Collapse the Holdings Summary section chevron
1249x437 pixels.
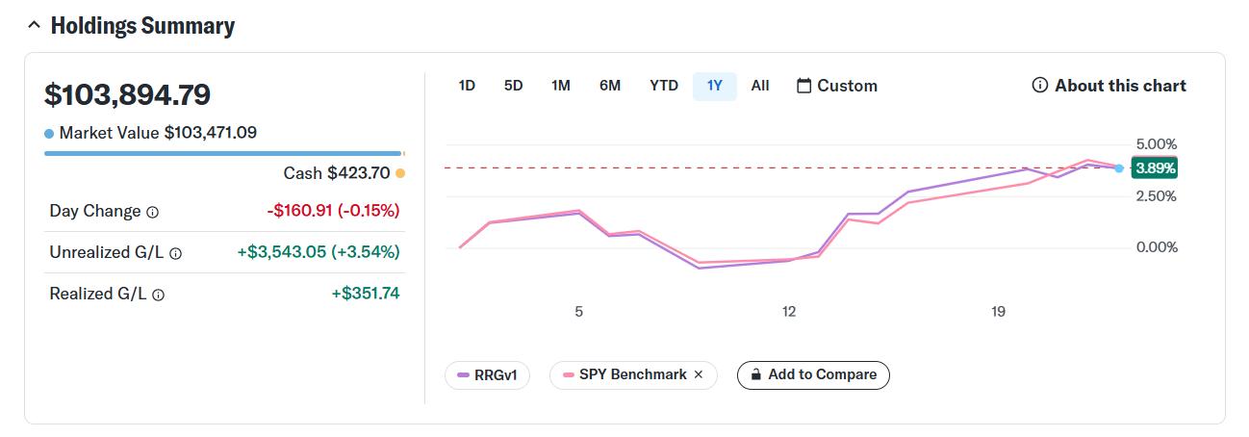click(x=34, y=26)
